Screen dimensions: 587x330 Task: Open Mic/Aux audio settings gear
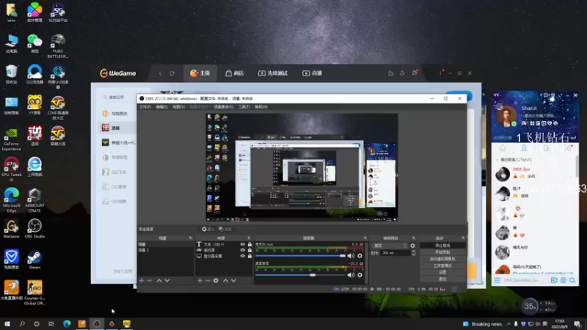(x=360, y=256)
